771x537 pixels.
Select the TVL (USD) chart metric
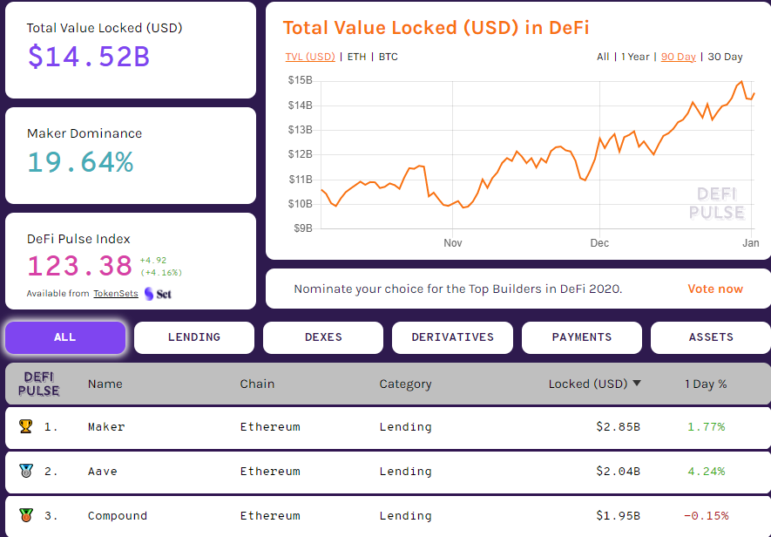(x=310, y=57)
